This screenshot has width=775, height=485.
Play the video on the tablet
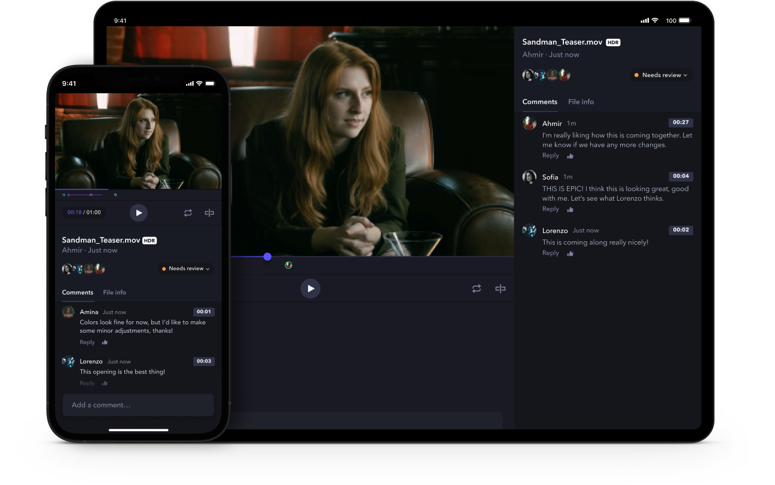[x=310, y=288]
